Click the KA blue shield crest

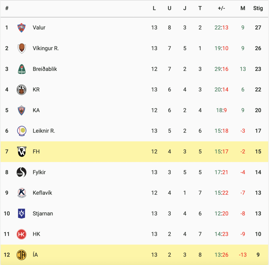coord(22,110)
